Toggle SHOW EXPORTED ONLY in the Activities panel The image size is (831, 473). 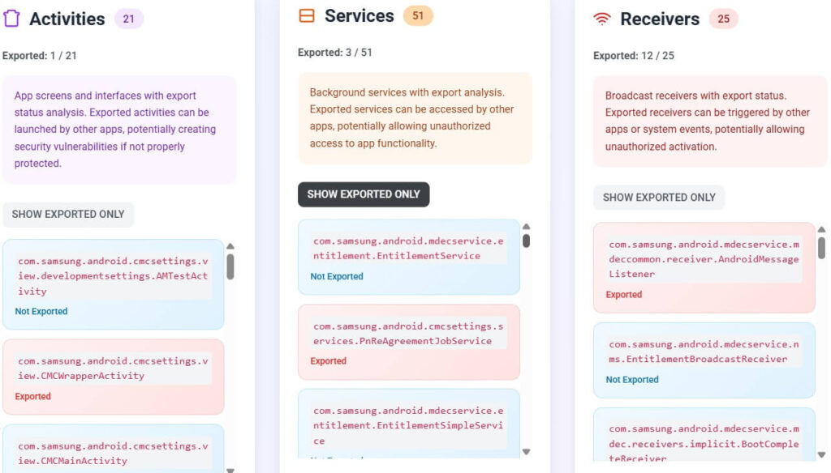pyautogui.click(x=68, y=214)
